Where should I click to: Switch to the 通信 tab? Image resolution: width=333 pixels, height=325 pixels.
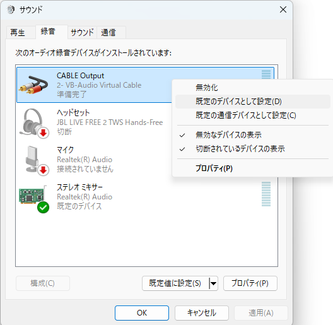coord(108,33)
